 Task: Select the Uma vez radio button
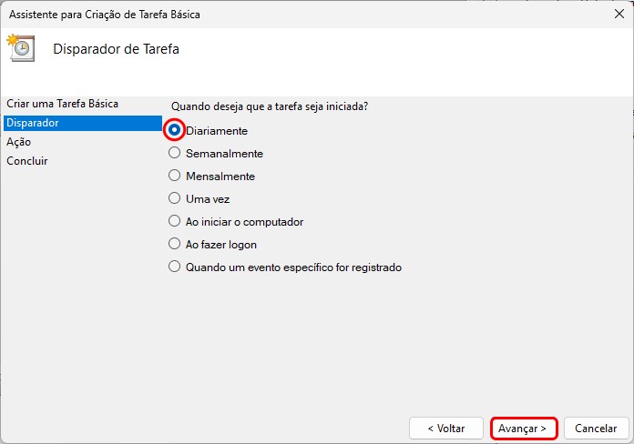(x=174, y=198)
